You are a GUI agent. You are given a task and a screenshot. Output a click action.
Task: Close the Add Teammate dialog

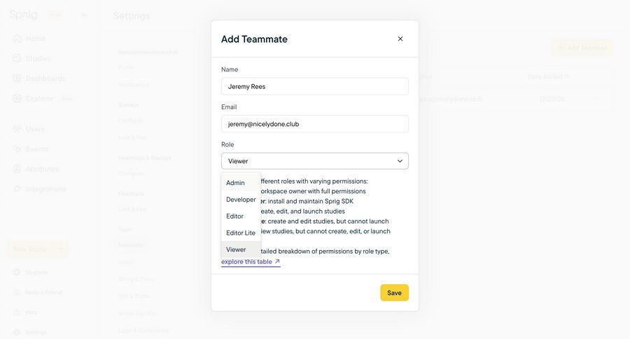400,39
